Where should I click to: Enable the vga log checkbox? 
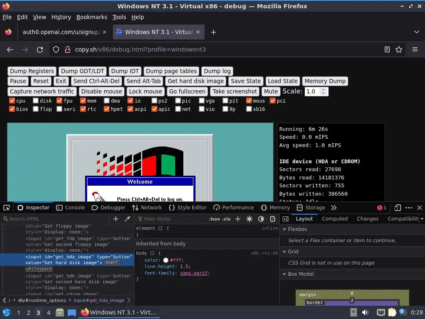[x=201, y=101]
